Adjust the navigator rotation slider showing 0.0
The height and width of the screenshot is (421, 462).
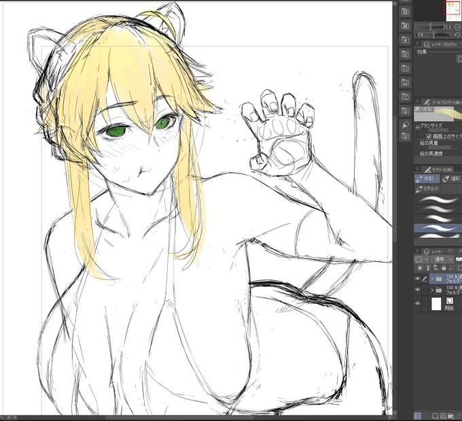click(x=433, y=35)
